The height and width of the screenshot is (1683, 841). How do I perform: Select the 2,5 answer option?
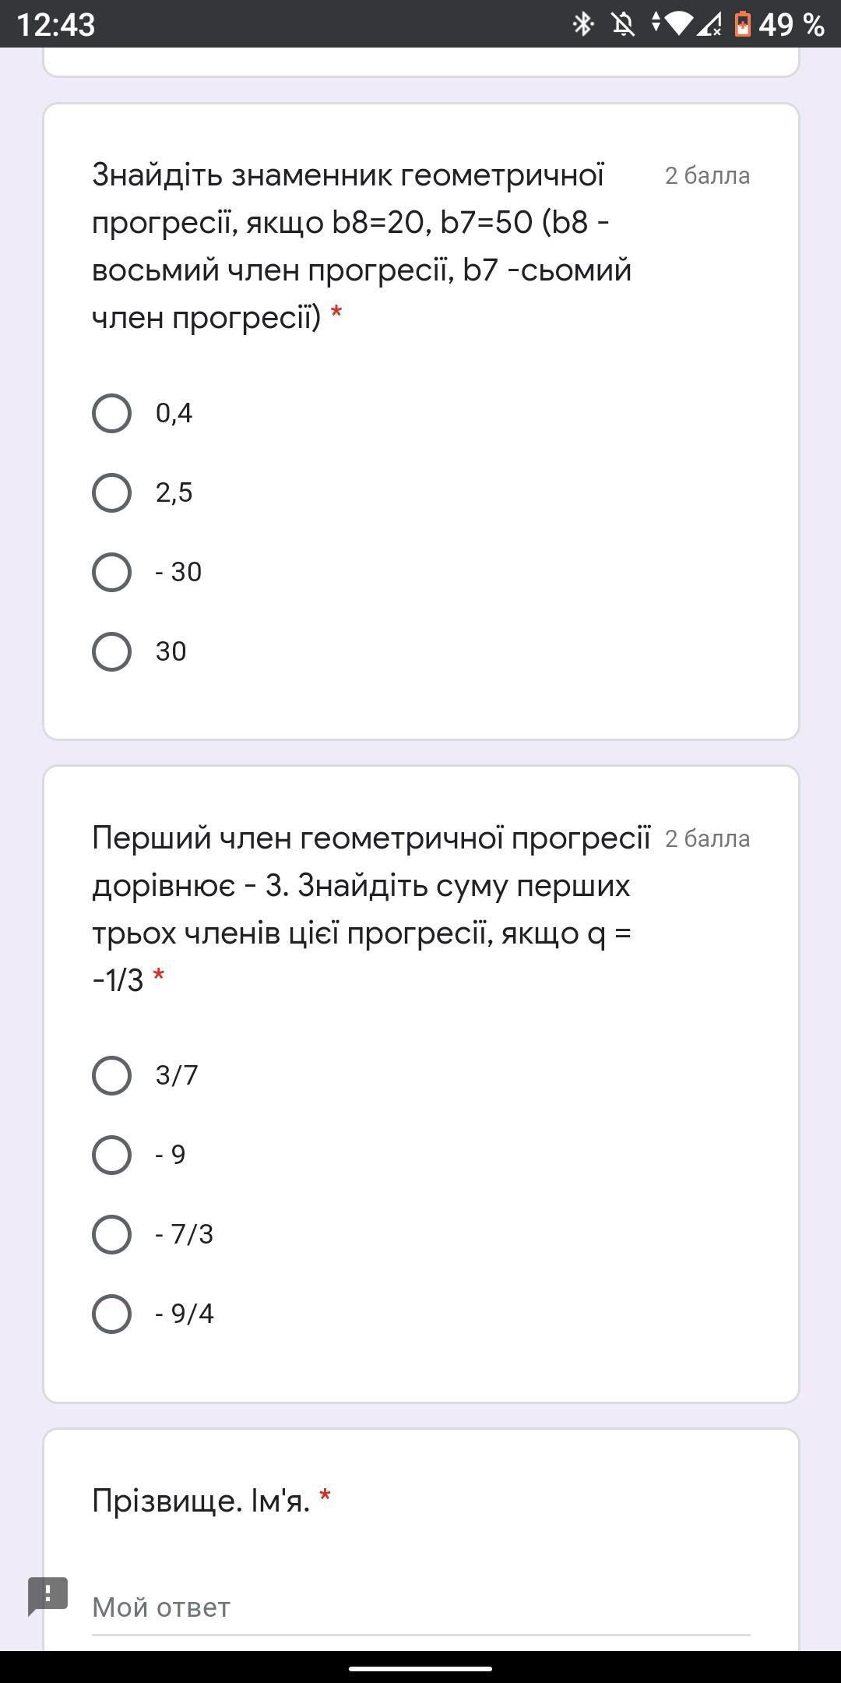(111, 492)
